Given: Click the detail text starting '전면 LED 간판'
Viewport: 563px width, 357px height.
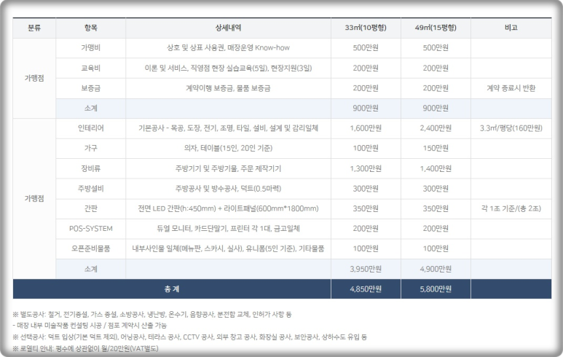Looking at the screenshot, I should [229, 208].
